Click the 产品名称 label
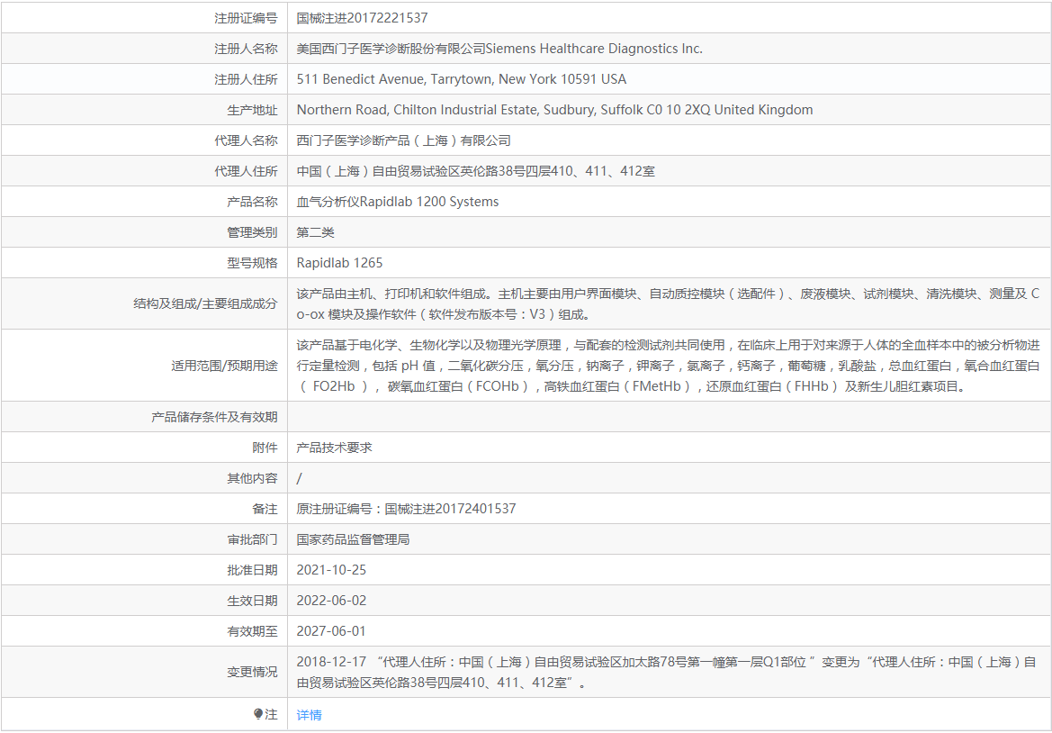Image resolution: width=1052 pixels, height=733 pixels. (x=252, y=202)
